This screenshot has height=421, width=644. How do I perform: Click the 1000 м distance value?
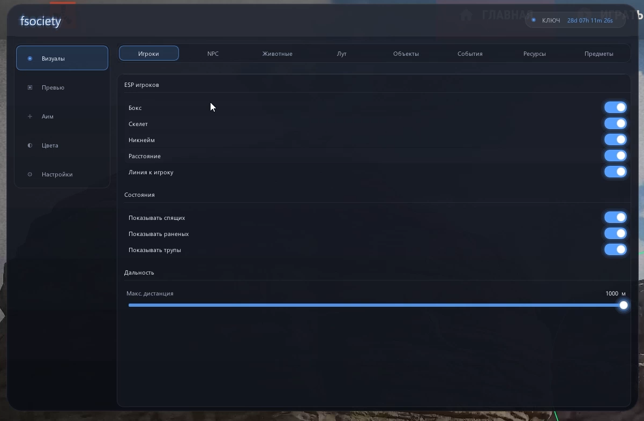[x=616, y=293]
